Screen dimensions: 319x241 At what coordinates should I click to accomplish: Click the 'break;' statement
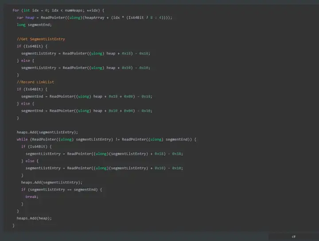pos(32,196)
